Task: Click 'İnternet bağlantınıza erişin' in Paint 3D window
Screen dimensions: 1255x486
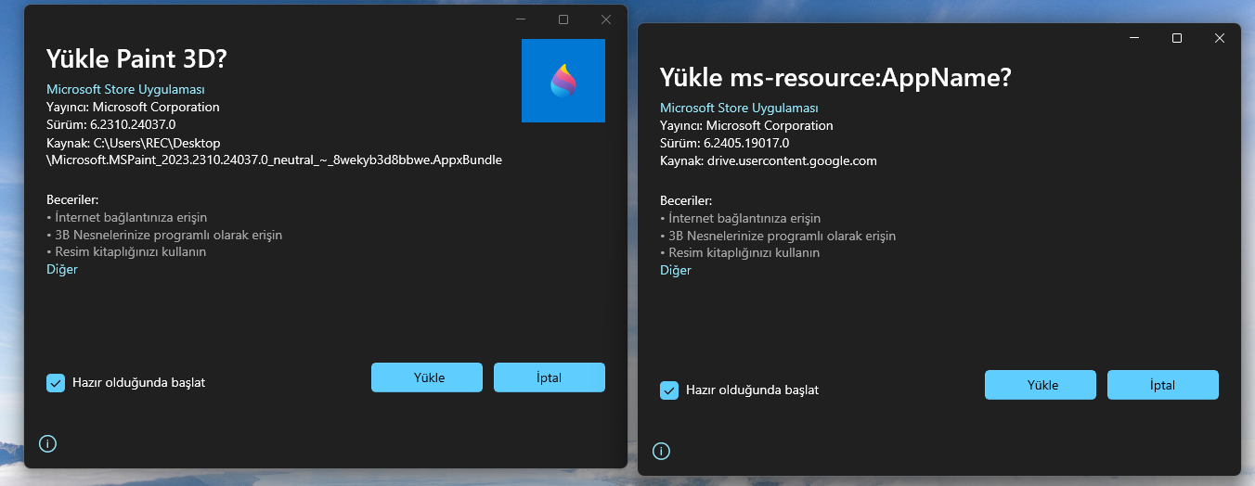Action: (127, 217)
